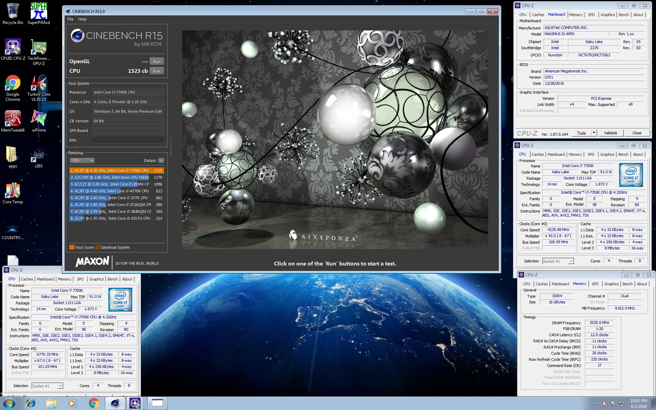The width and height of the screenshot is (656, 410).
Task: Open TechPowerUp GPU-Z desktop shortcut
Action: [x=39, y=52]
